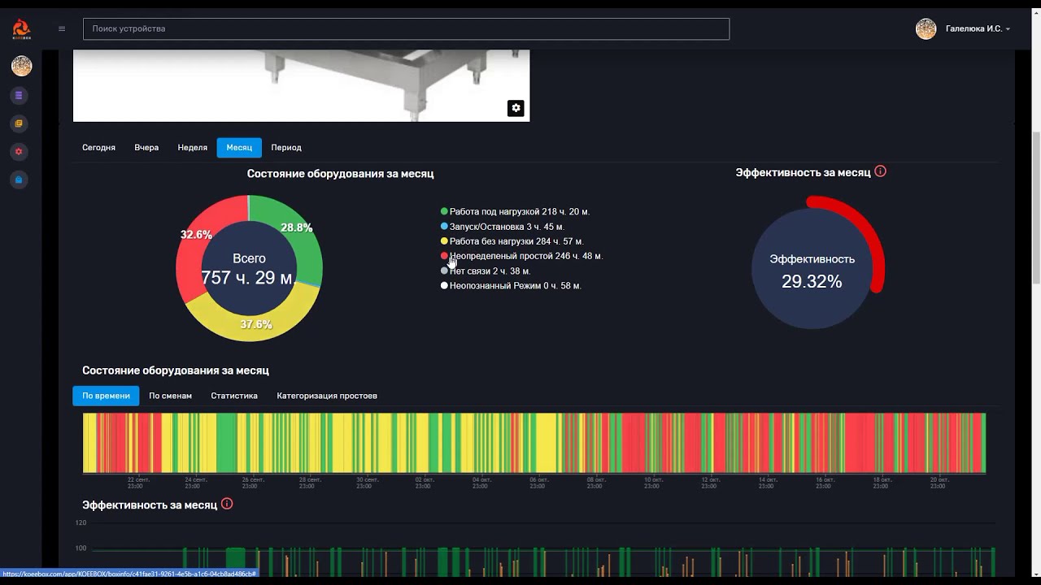1041x585 pixels.
Task: Click info icon beside chart Эффективность за месяц
Action: (x=227, y=504)
